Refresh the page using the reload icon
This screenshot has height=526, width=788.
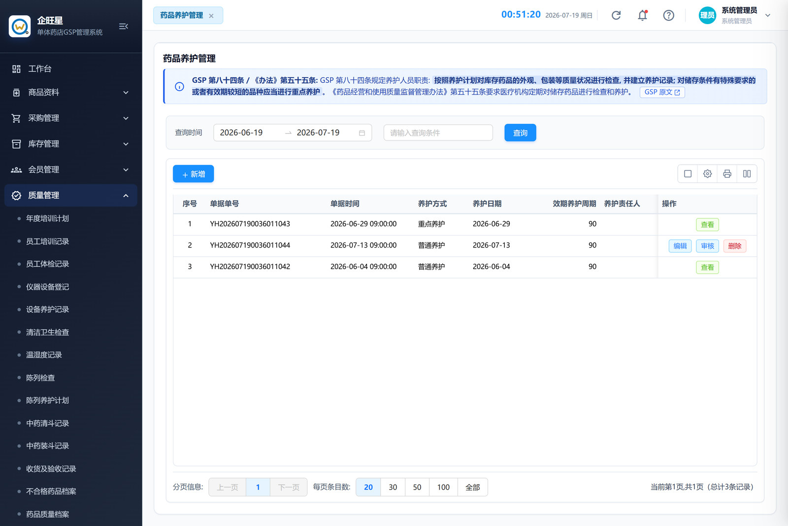(x=616, y=15)
